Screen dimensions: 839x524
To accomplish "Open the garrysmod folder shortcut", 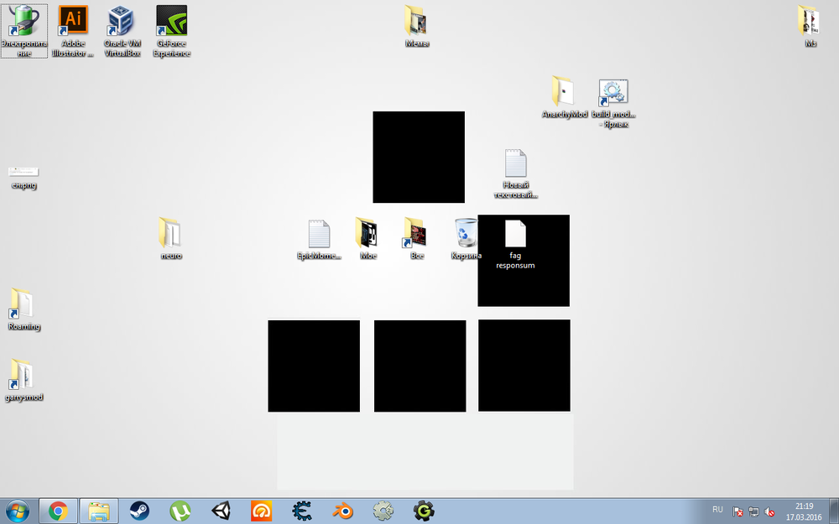I will click(23, 376).
